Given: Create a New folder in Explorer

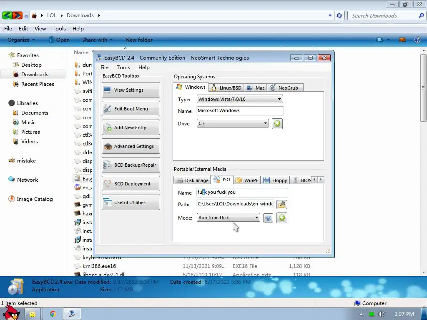Looking at the screenshot, I should (x=139, y=40).
